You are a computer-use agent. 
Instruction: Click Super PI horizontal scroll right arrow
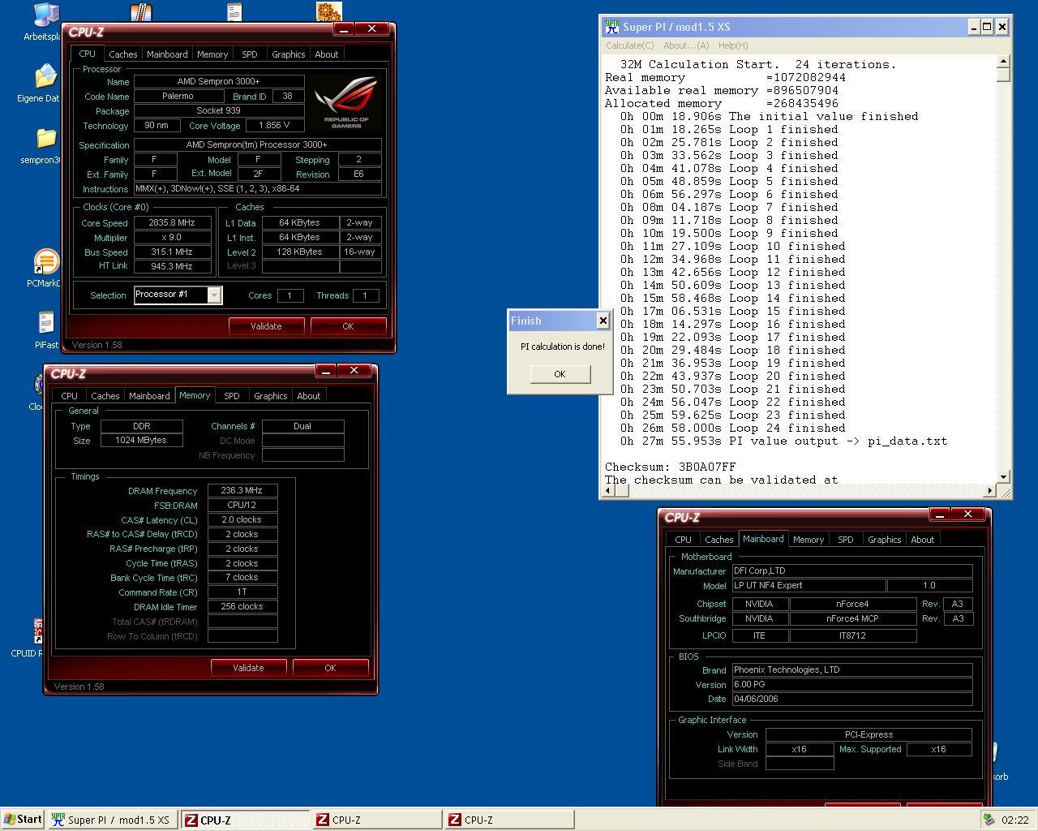pos(989,490)
